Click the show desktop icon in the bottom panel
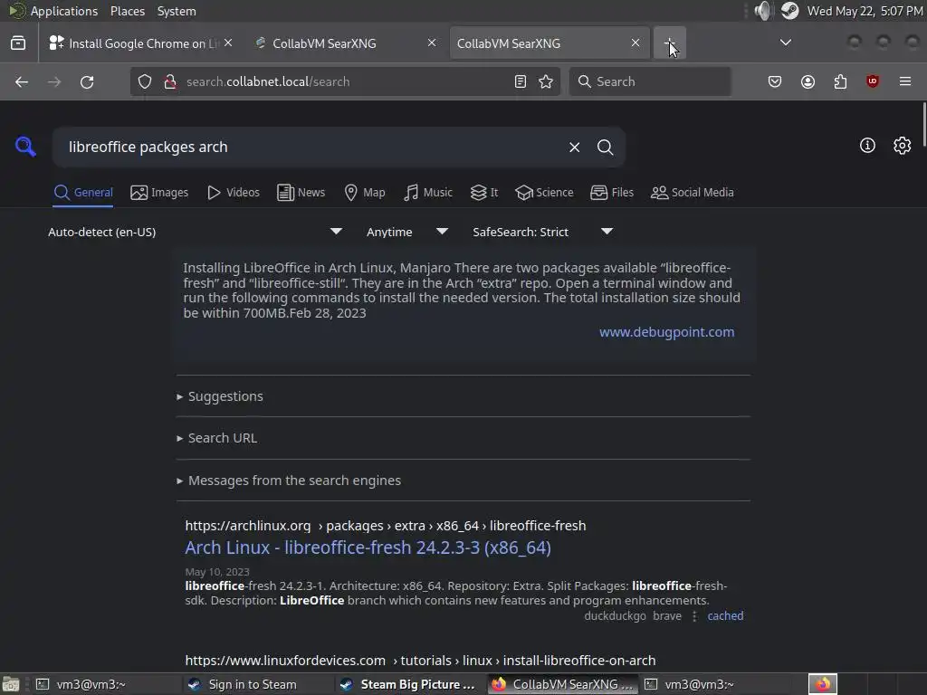 (x=11, y=684)
